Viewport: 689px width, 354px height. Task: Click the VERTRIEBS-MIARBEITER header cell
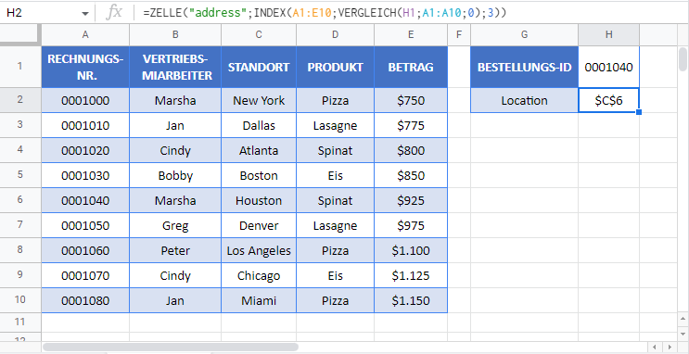[x=175, y=67]
